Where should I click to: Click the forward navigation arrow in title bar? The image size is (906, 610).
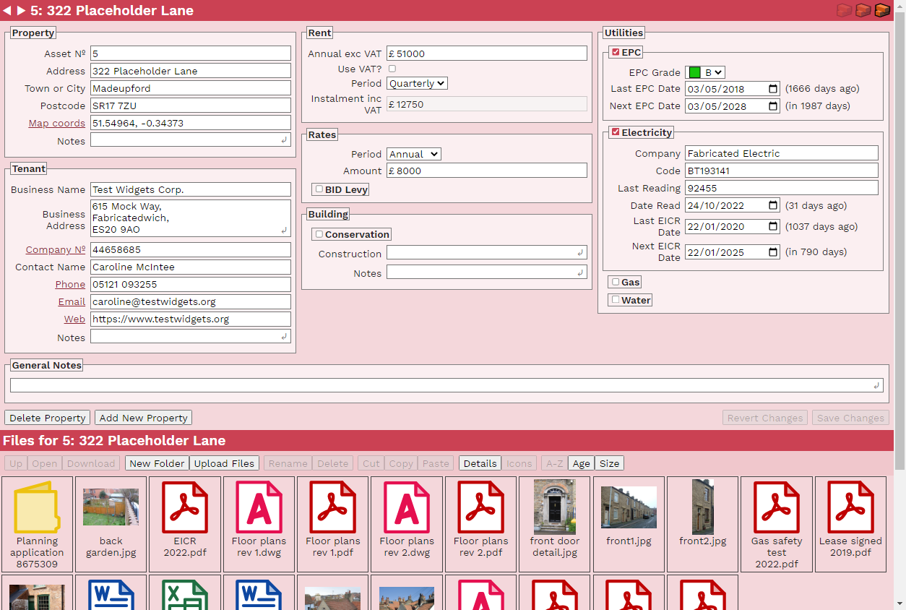22,11
